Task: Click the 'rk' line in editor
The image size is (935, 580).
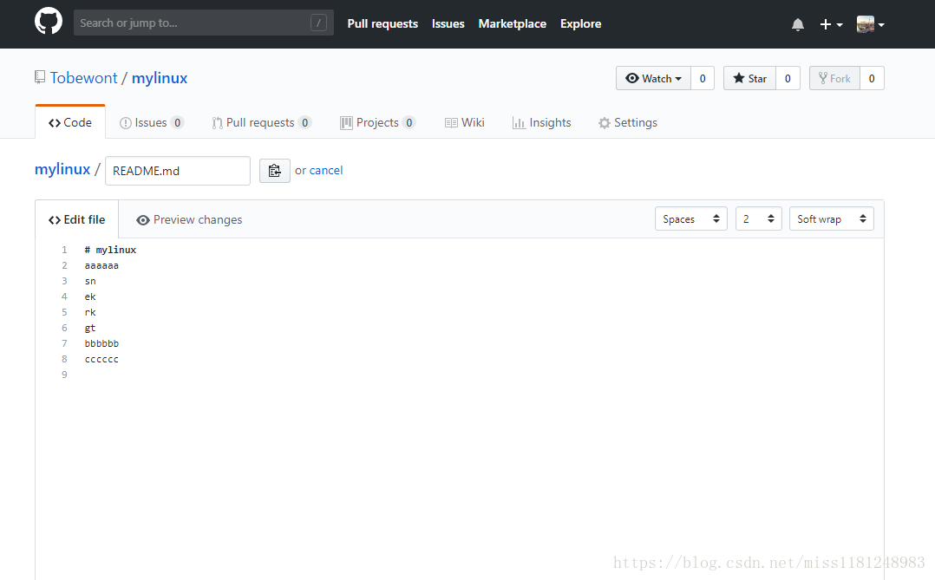Action: [90, 312]
